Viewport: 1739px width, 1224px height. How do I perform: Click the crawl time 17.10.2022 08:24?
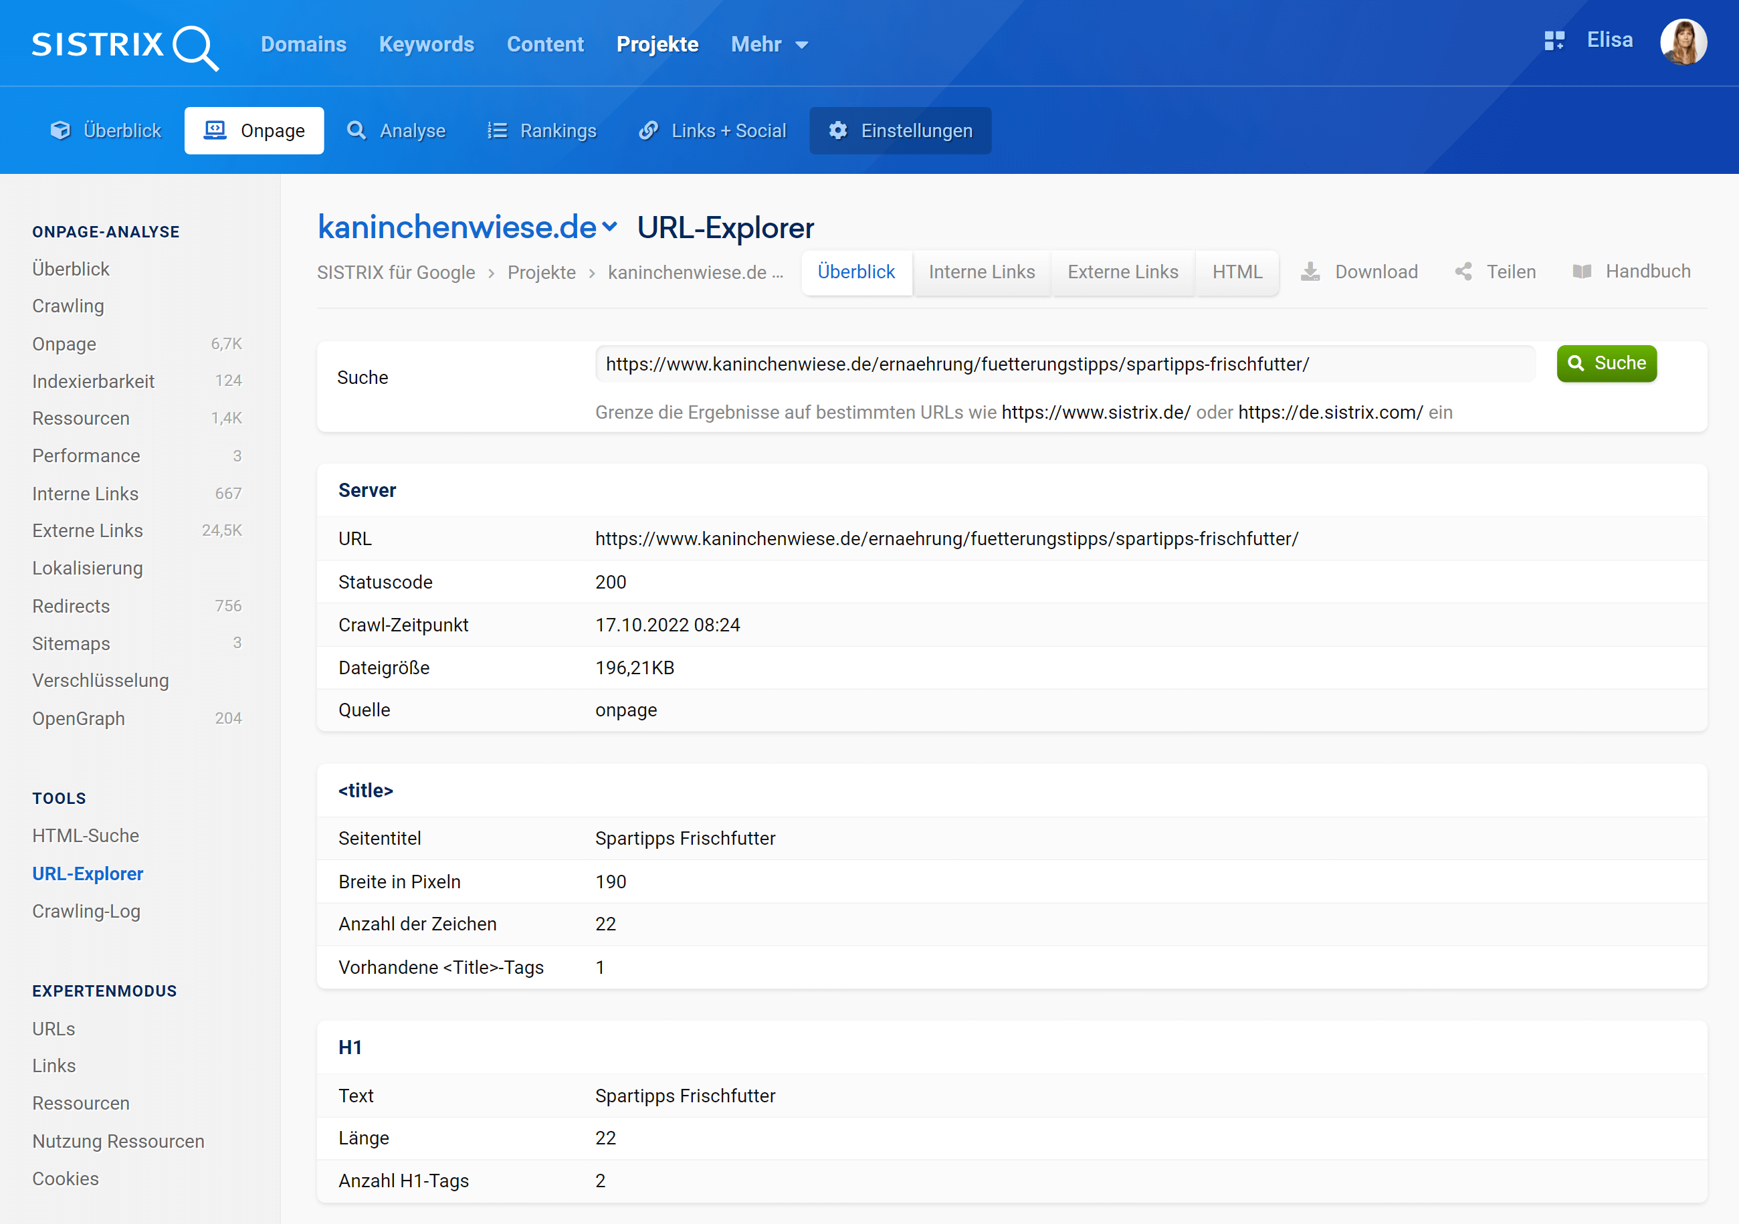(668, 625)
